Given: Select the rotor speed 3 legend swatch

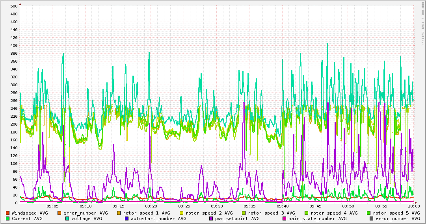Looking at the screenshot, I should (x=244, y=213).
